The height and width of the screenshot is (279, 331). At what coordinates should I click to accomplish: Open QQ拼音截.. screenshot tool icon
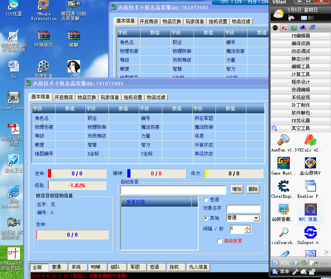click(x=284, y=209)
